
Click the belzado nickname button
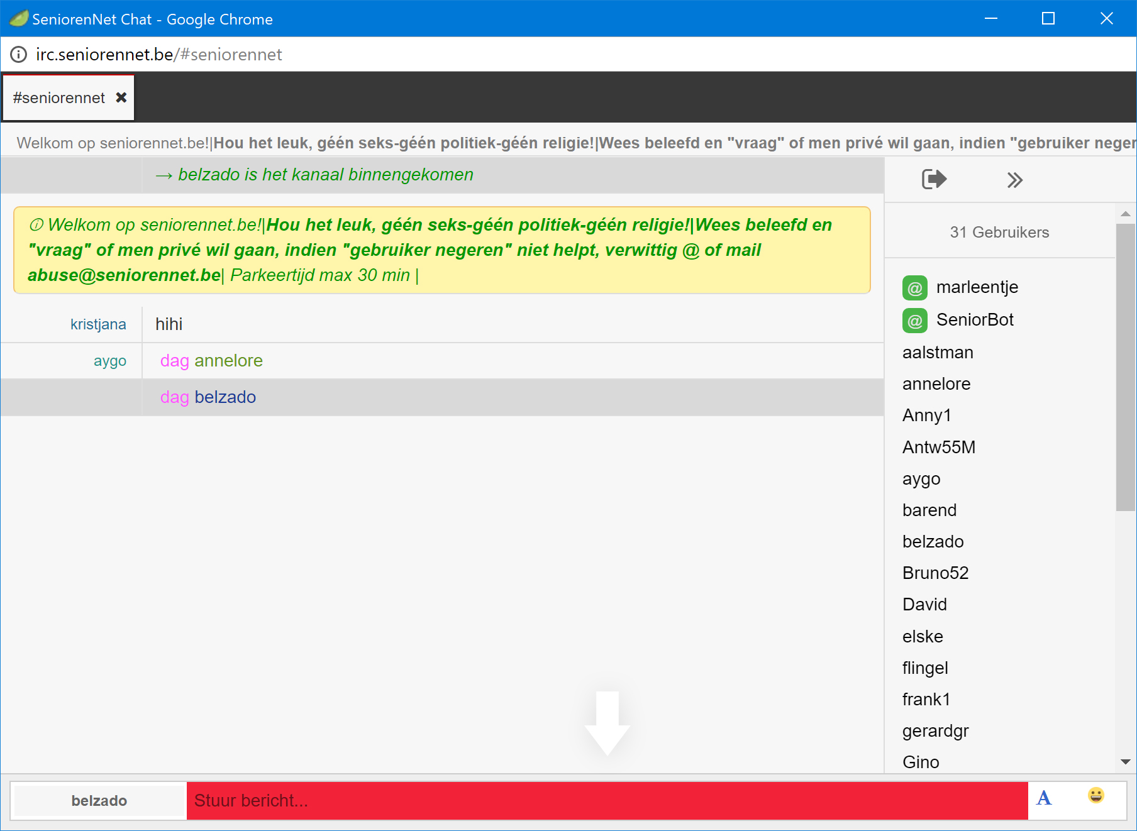pyautogui.click(x=99, y=801)
